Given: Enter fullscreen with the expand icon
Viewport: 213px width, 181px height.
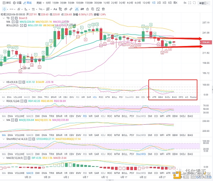Looking at the screenshot, I should pyautogui.click(x=190, y=3).
